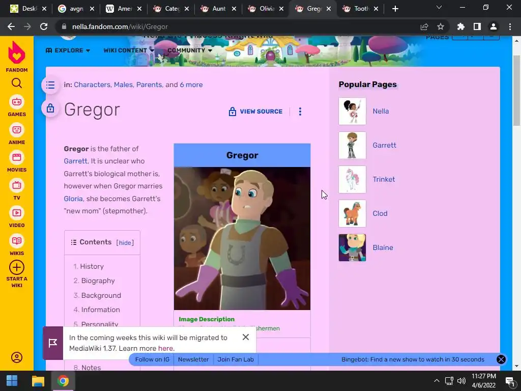Screen dimensions: 521x391
Task: Open the Characters category link
Action: click(x=92, y=85)
